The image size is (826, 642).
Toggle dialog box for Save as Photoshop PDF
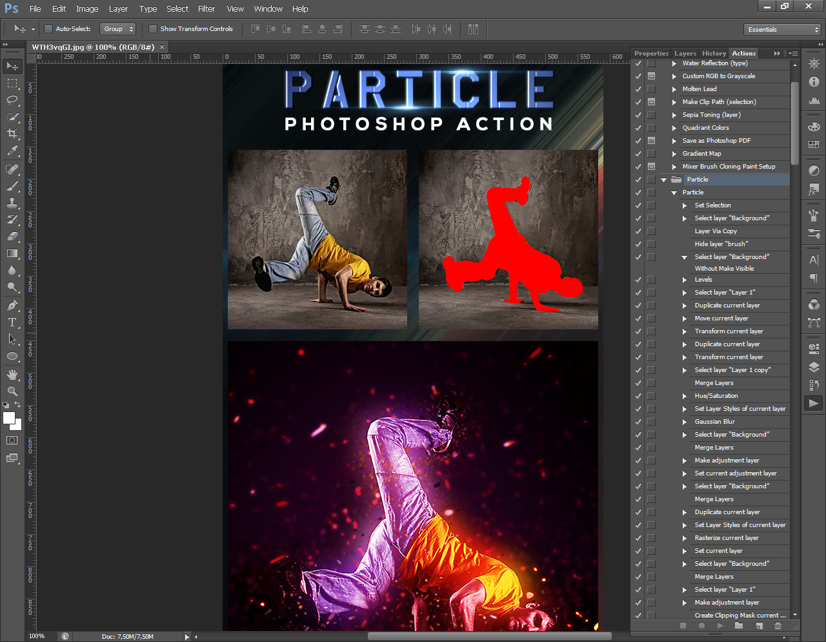tap(651, 141)
